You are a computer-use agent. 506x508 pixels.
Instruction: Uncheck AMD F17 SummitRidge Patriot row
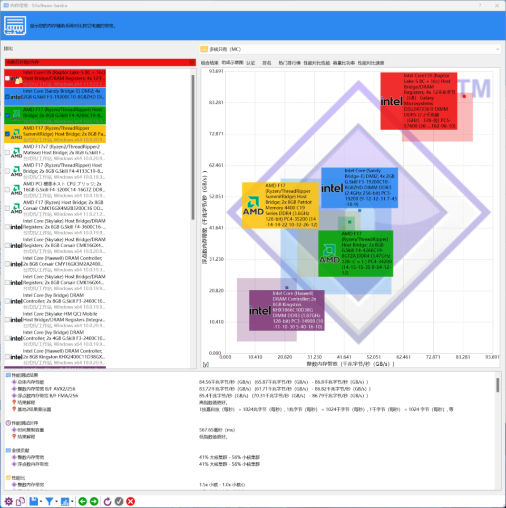click(7, 134)
